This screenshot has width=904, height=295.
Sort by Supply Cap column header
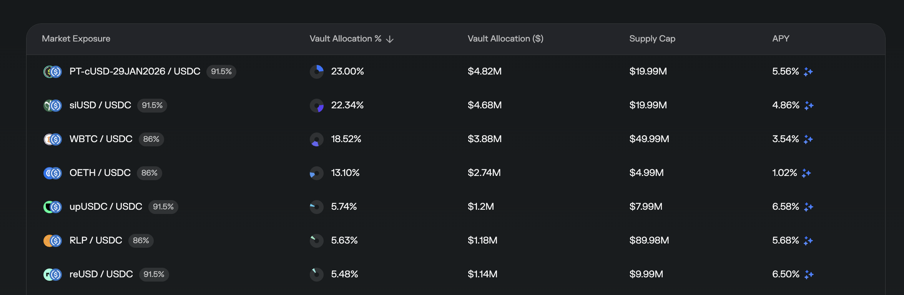pyautogui.click(x=652, y=39)
